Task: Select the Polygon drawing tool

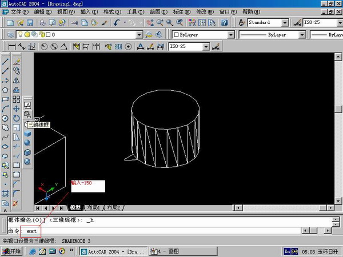Action: pyautogui.click(x=5, y=89)
